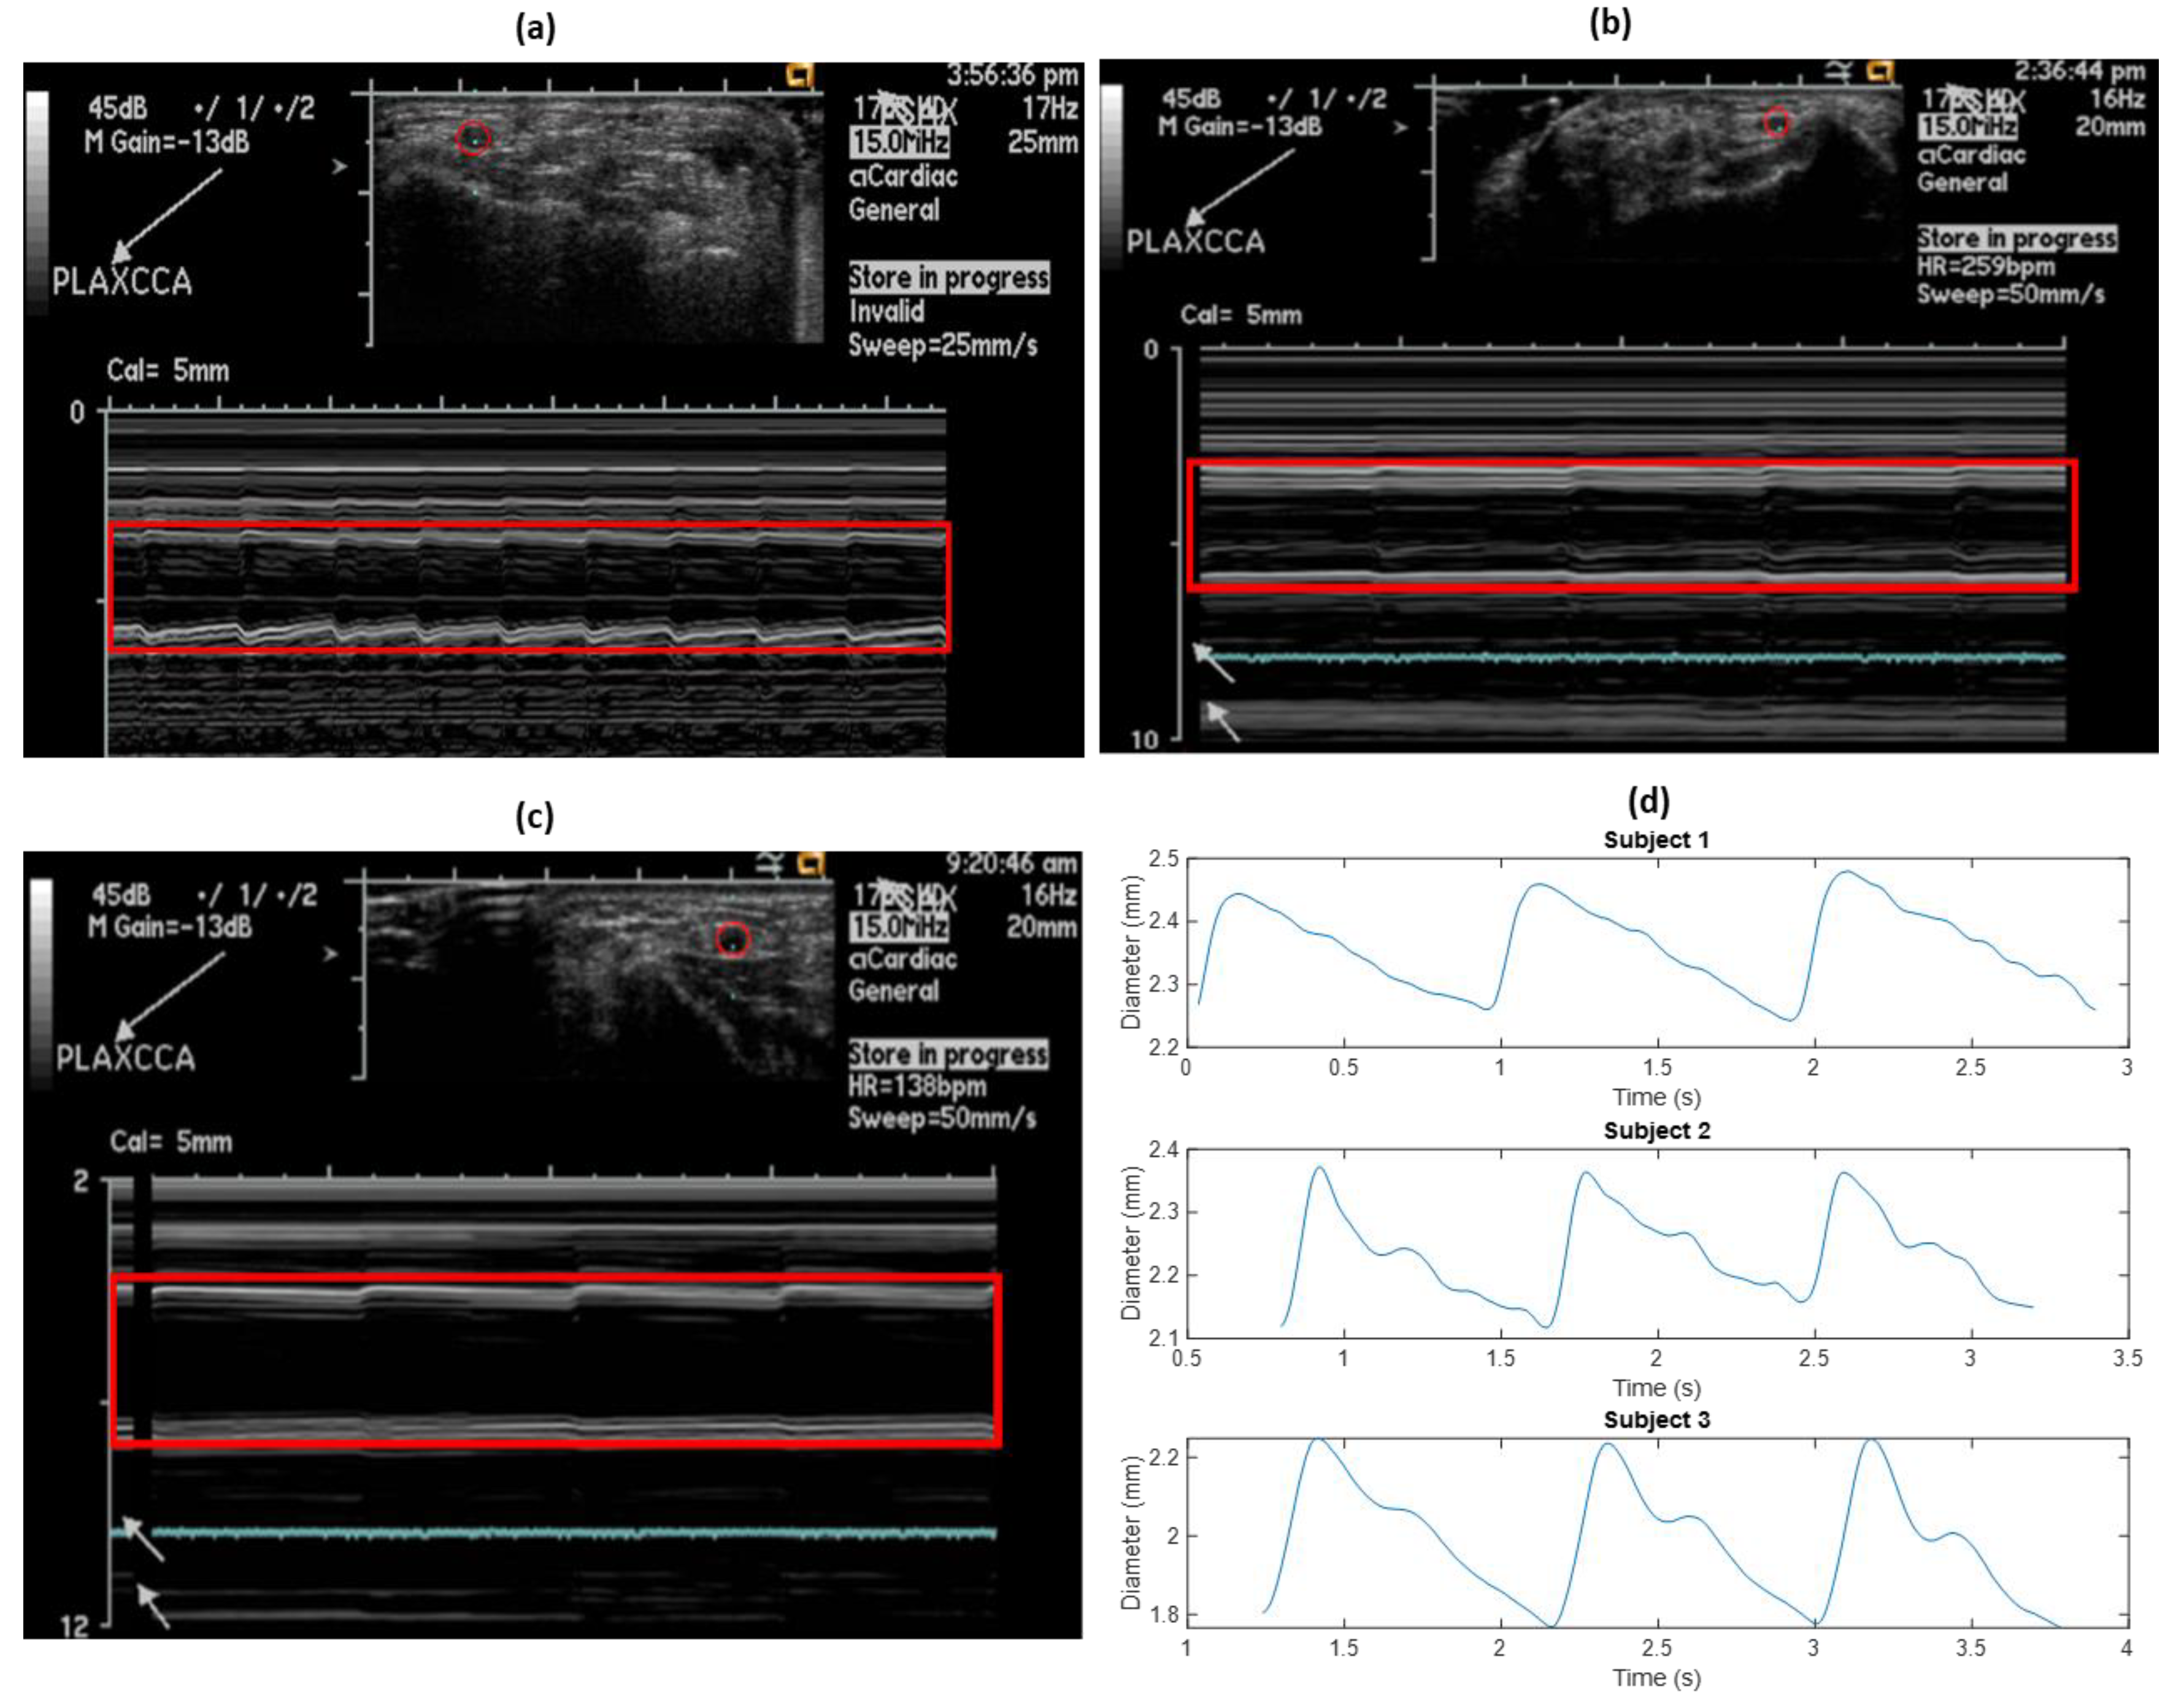Click the grayscale bar in panel (a)
Viewport: 2184px width, 1704px height.
point(37,203)
